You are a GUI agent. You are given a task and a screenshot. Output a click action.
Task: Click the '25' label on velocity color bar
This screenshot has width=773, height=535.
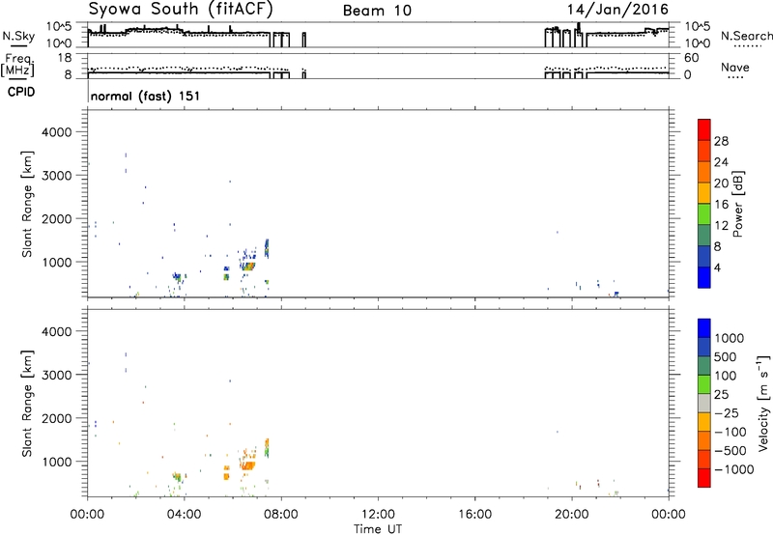(721, 395)
